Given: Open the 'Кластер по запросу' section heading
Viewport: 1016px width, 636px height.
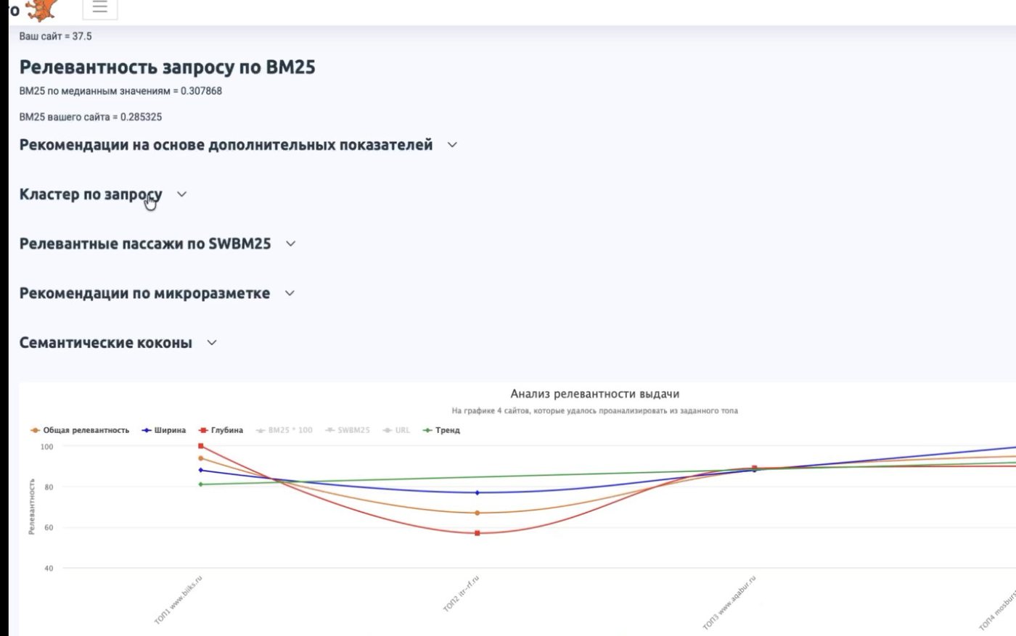Looking at the screenshot, I should tap(91, 194).
